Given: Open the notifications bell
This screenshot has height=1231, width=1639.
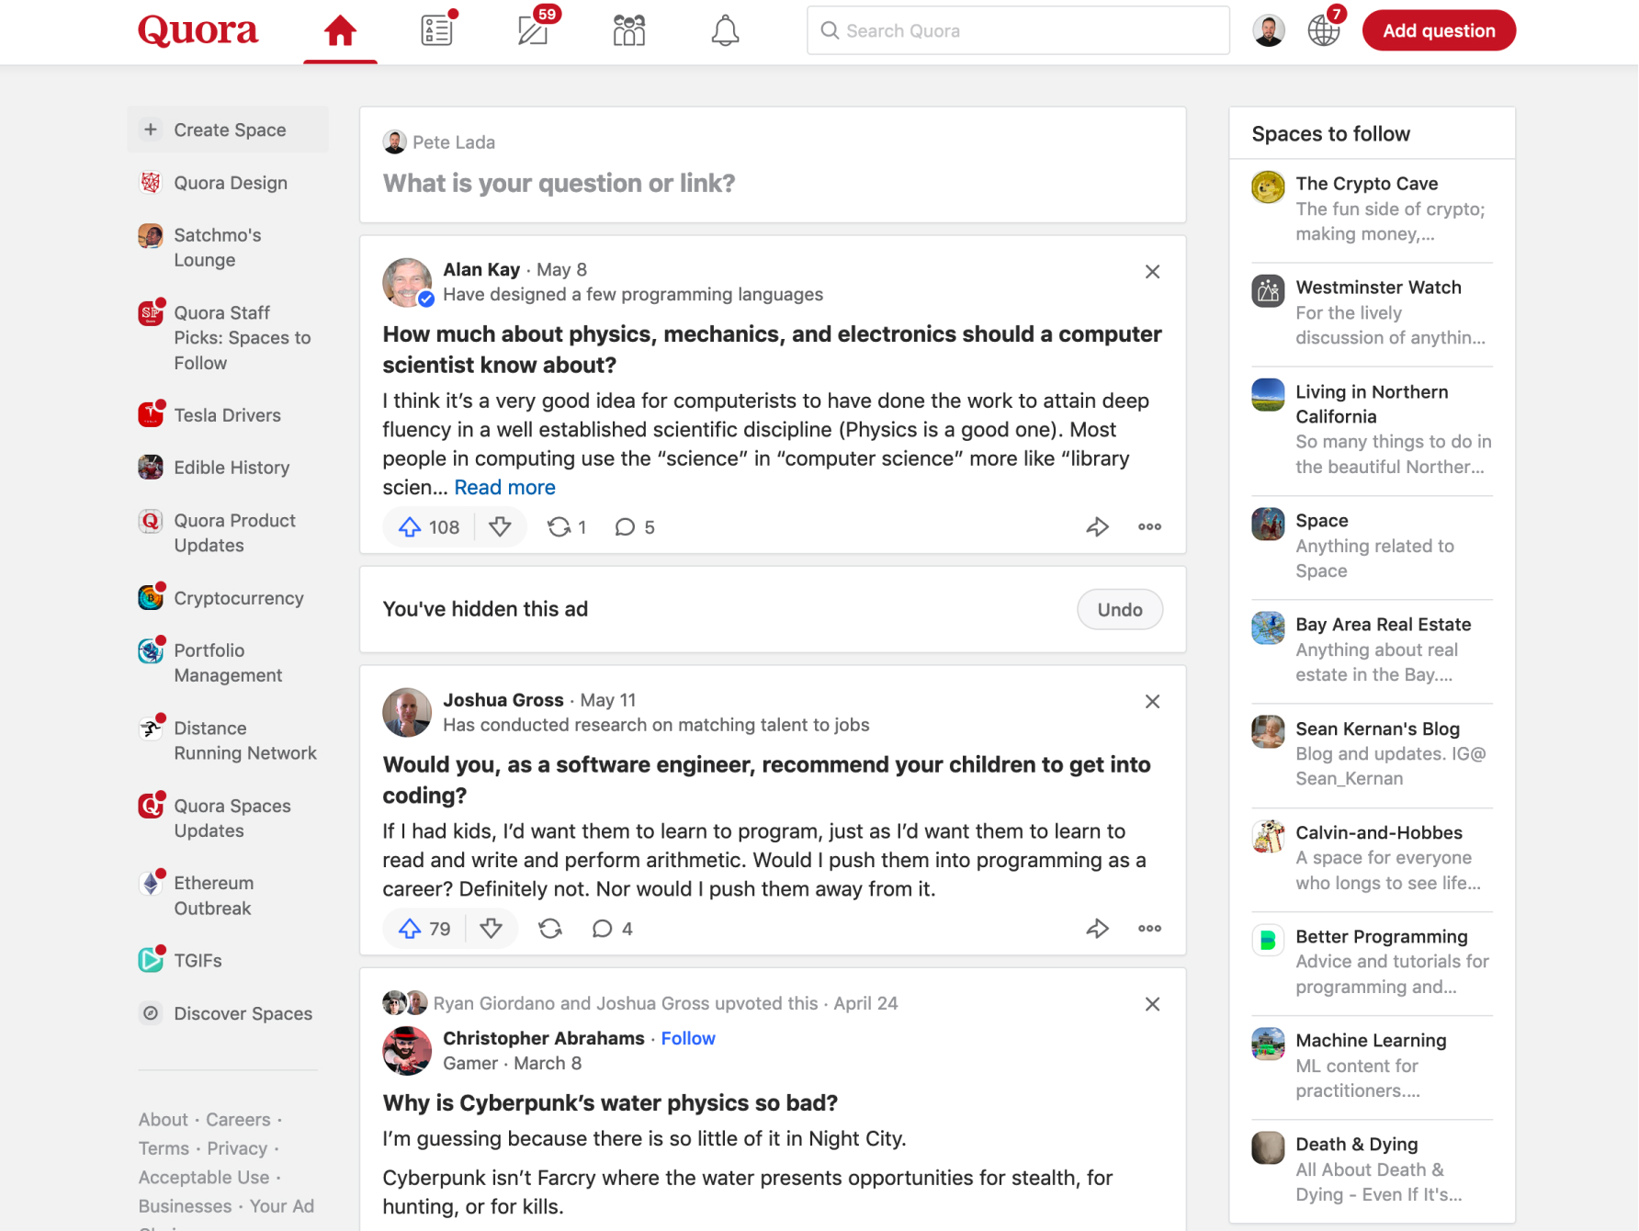Looking at the screenshot, I should pyautogui.click(x=725, y=30).
